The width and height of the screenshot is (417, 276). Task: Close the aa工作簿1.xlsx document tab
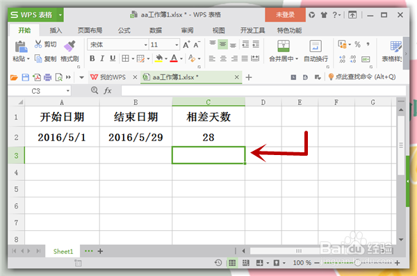pos(237,77)
